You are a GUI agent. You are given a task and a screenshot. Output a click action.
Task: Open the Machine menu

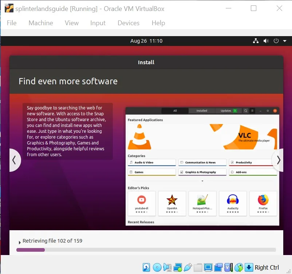click(x=41, y=23)
